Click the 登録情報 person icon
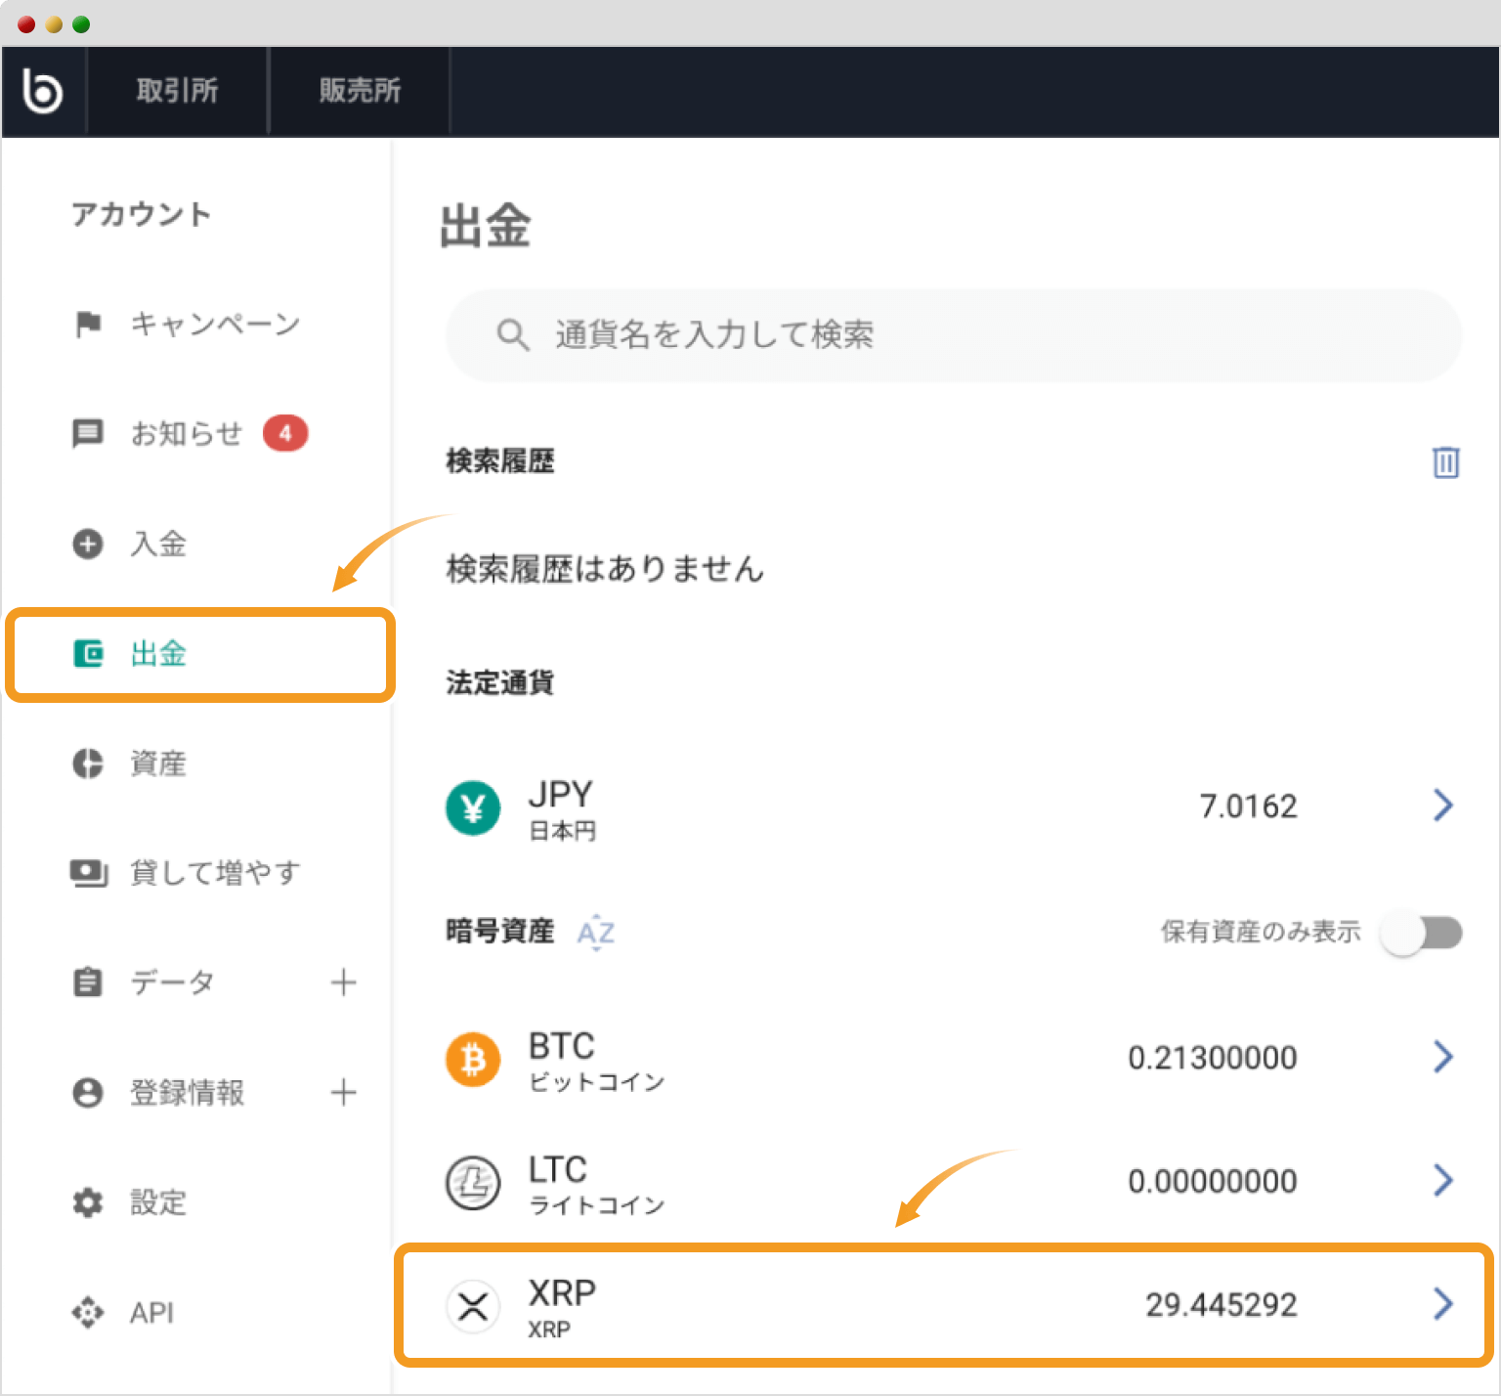This screenshot has height=1396, width=1501. click(88, 1093)
